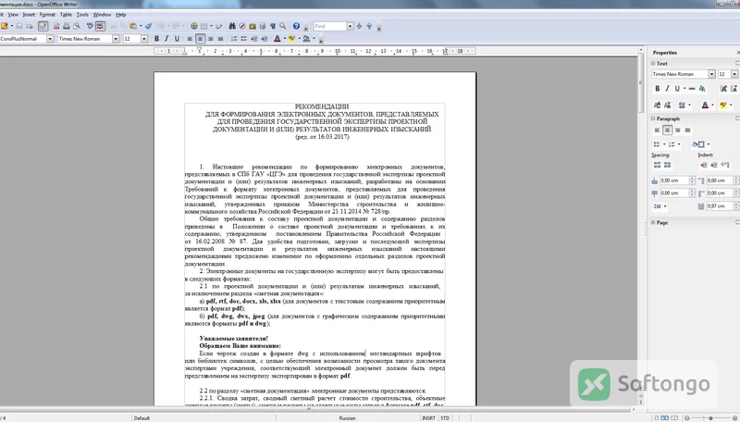Click the STD selection mode status field
The height and width of the screenshot is (422, 740).
click(x=445, y=418)
